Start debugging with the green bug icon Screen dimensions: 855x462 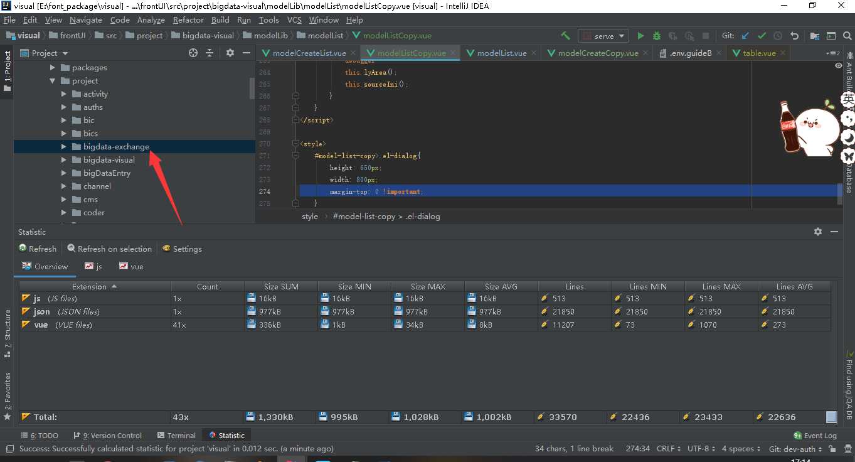[x=657, y=36]
